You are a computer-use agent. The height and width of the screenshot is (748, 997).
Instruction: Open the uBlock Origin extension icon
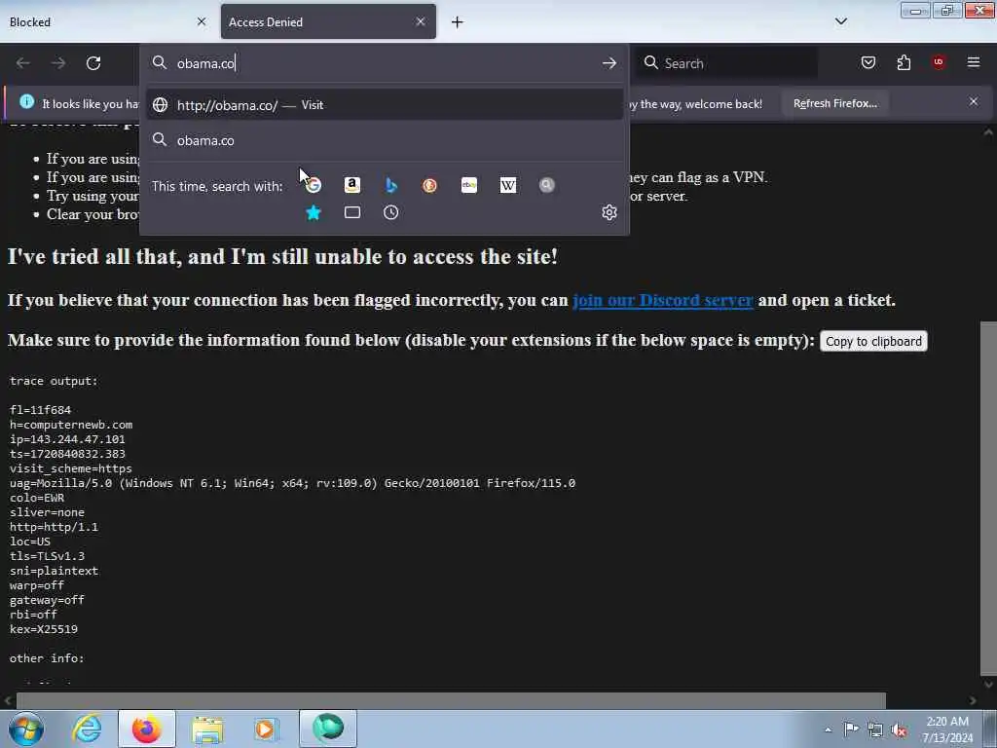pyautogui.click(x=939, y=62)
